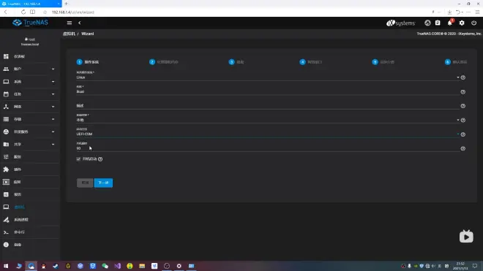This screenshot has height=271, width=483.
Task: Expand the Storage sidebar section arrow
Action: click(x=53, y=119)
